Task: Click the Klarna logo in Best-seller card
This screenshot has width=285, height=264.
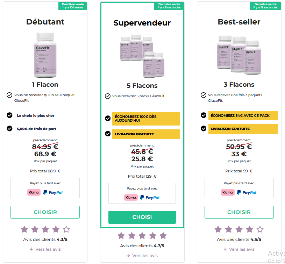Action: pos(228,192)
